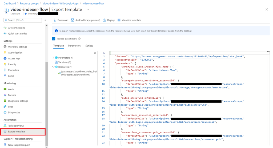Click the Download button label
The image size is (273, 148).
coord(63,20)
